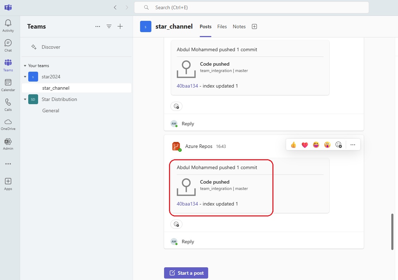Click plus to create or join team
This screenshot has width=398, height=280.
coord(120,26)
